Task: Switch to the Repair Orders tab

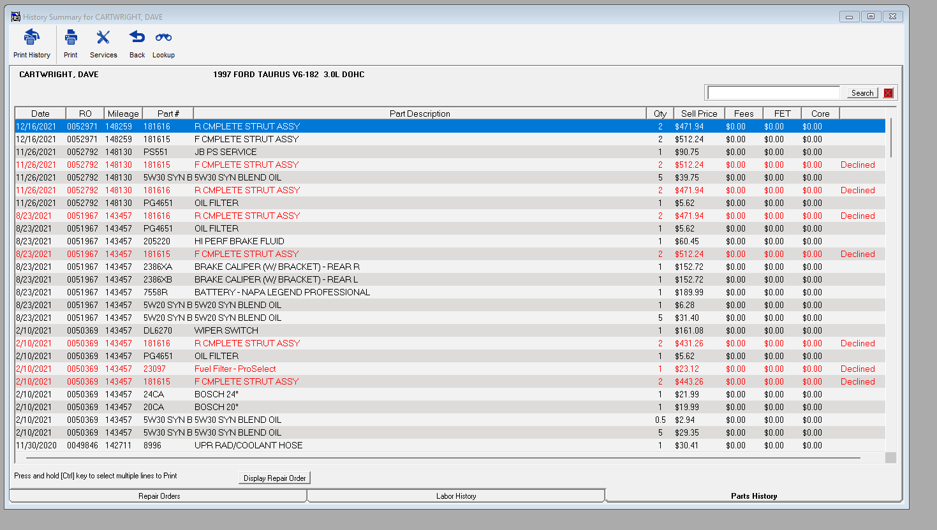Action: click(x=159, y=496)
